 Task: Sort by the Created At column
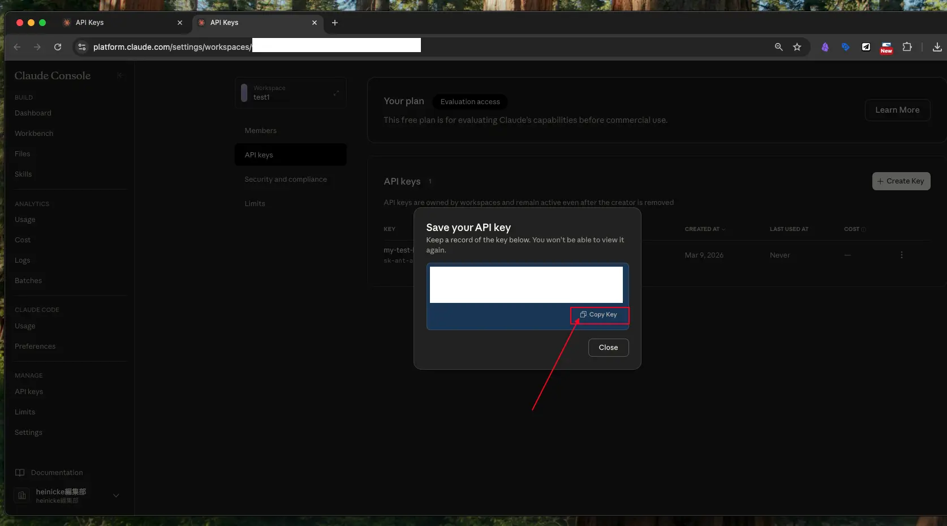(704, 229)
